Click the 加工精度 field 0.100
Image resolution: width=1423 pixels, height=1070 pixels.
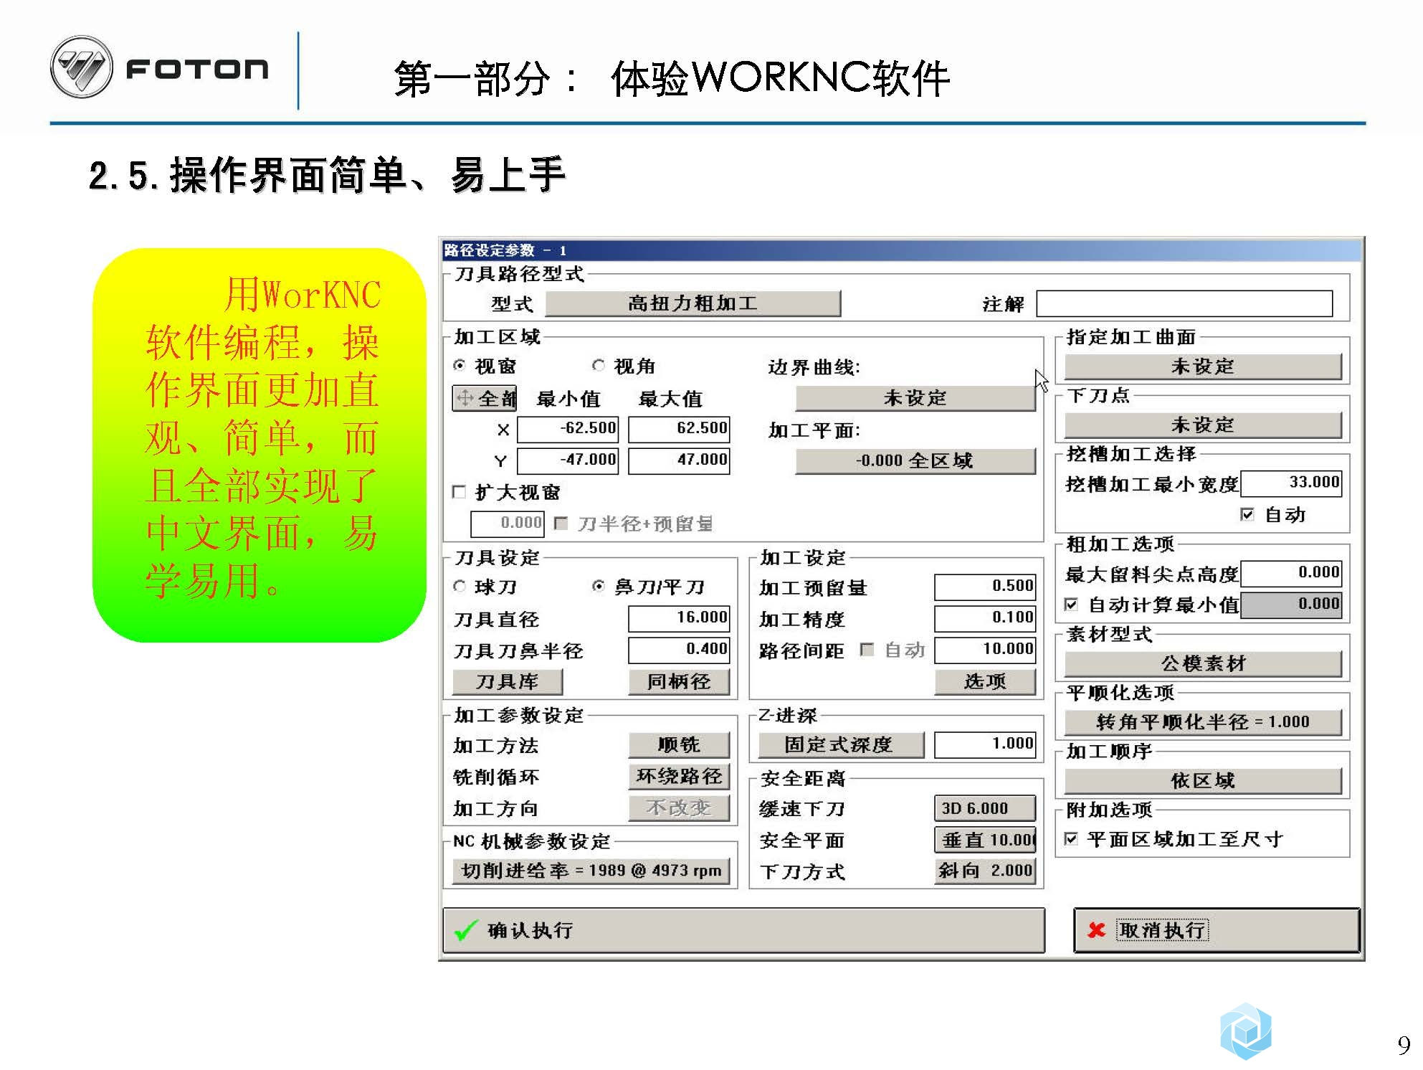click(x=985, y=618)
